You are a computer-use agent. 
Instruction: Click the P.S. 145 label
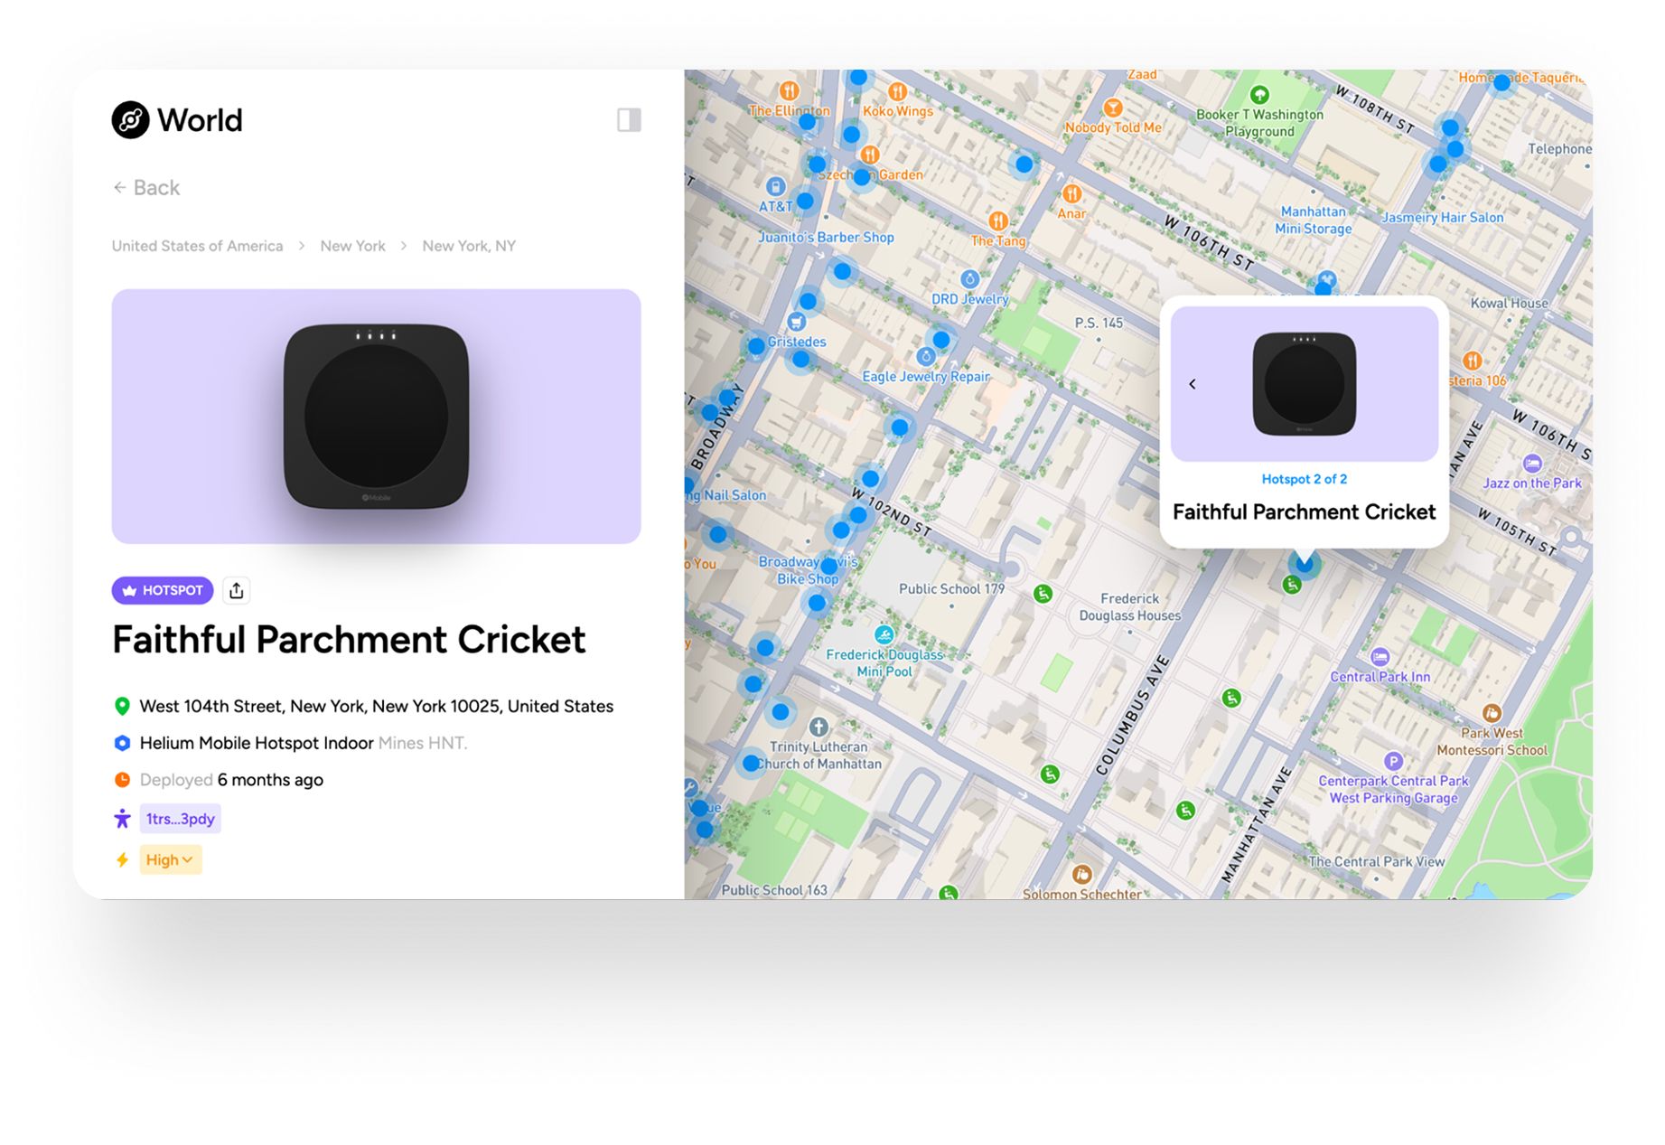(1099, 323)
